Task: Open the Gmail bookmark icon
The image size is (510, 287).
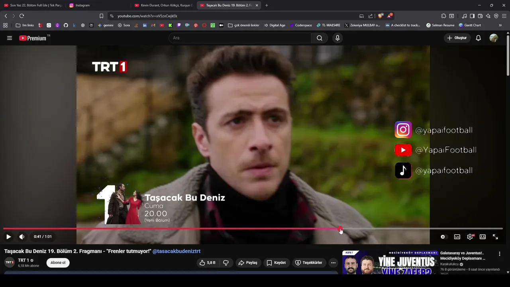Action: [x=153, y=25]
